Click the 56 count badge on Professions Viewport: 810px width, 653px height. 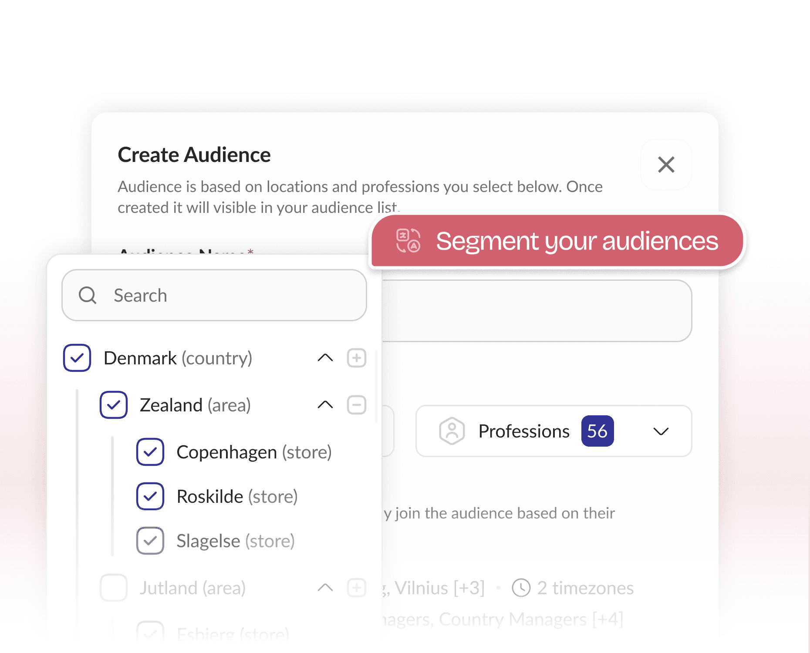pos(597,431)
